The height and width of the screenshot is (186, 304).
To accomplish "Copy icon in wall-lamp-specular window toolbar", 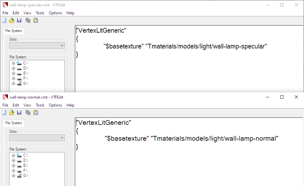I will click(x=28, y=20).
